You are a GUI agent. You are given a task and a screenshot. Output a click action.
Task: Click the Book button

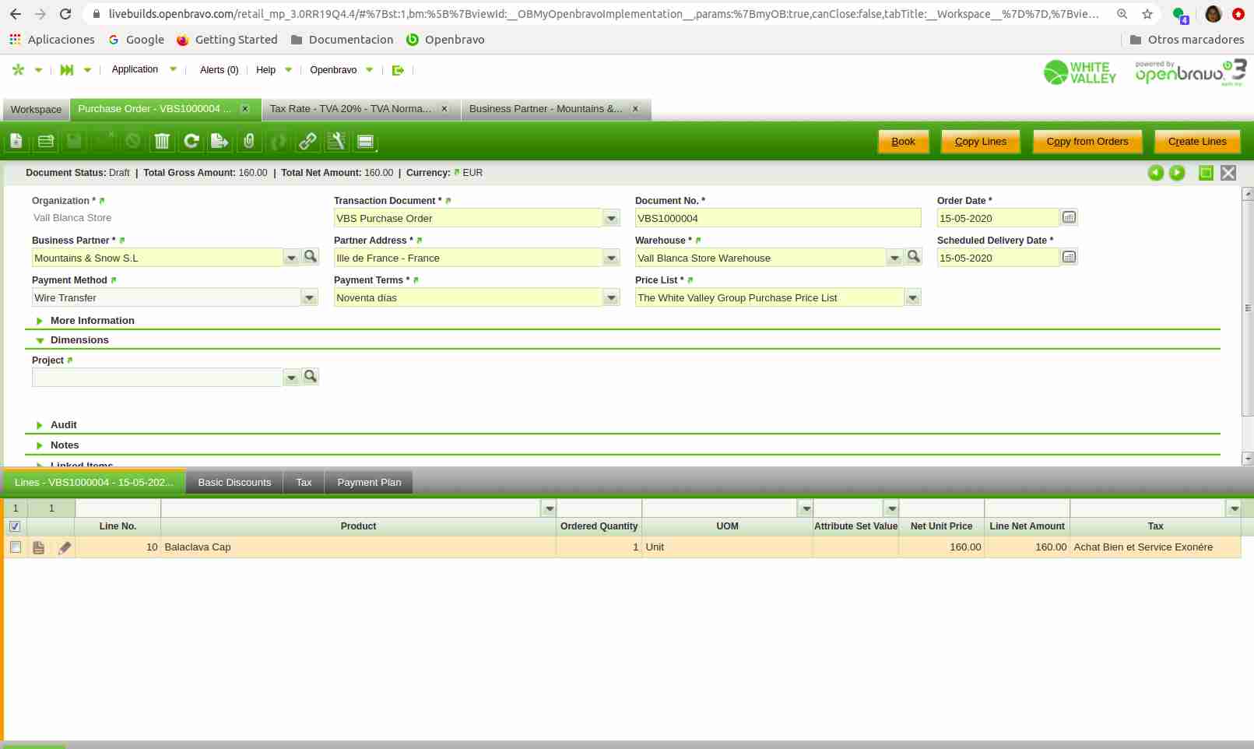pos(903,142)
